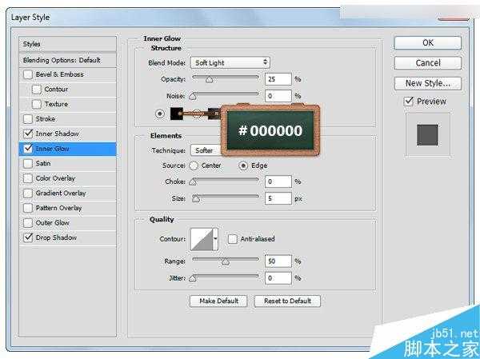The width and height of the screenshot is (480, 359).
Task: Enable the Bevel & Emboss checkbox
Action: pyautogui.click(x=30, y=74)
